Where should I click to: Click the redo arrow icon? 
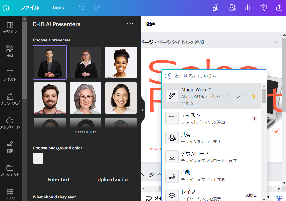coord(97,8)
